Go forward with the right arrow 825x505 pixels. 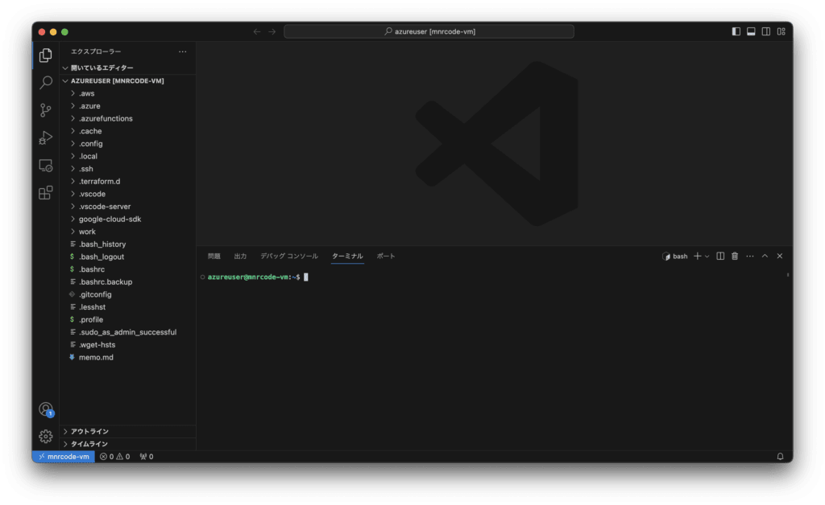click(x=272, y=31)
